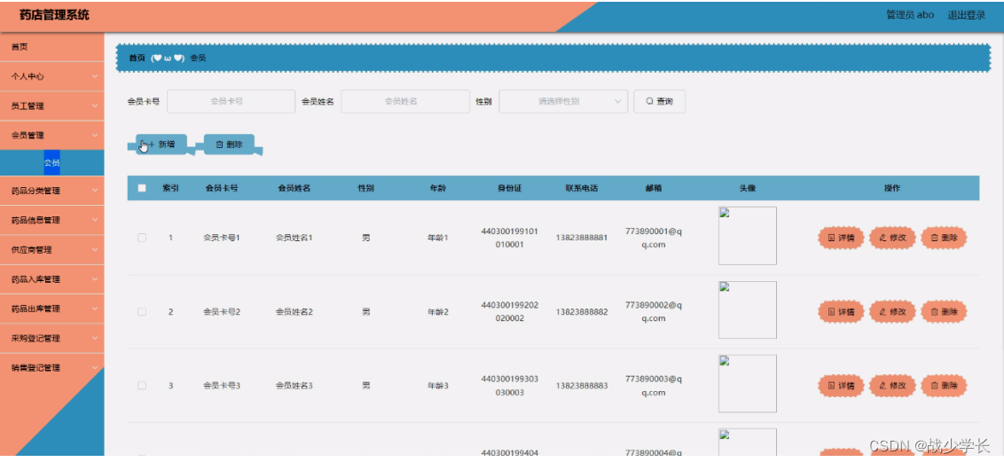This screenshot has width=1004, height=462.
Task: Expand 药品入库管理 menu
Action: click(x=51, y=279)
